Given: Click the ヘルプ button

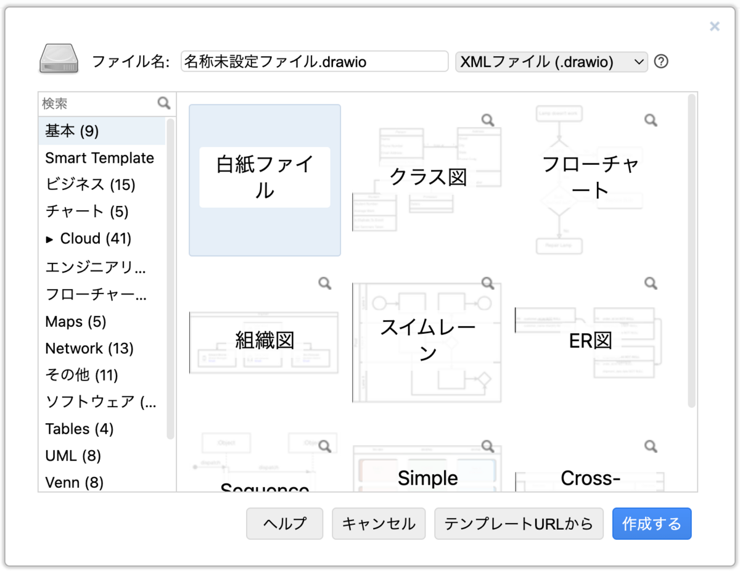Looking at the screenshot, I should point(284,524).
